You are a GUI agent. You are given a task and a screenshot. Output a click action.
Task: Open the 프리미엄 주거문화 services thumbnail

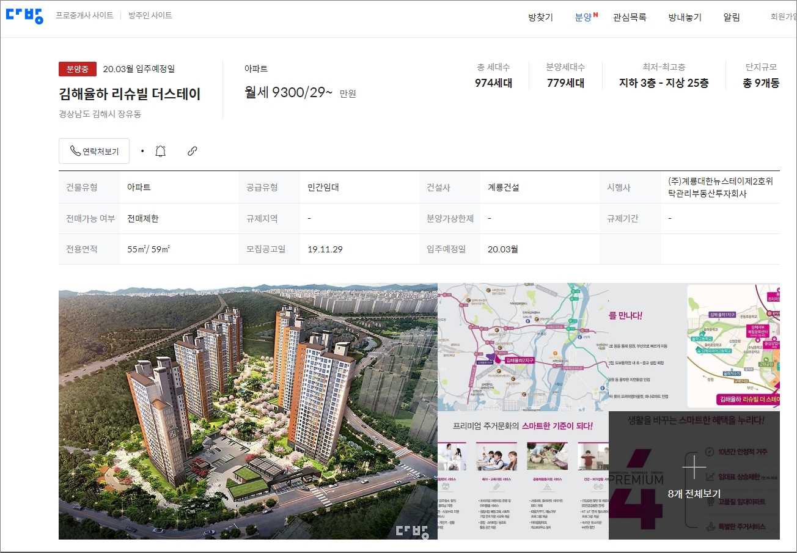(x=523, y=475)
